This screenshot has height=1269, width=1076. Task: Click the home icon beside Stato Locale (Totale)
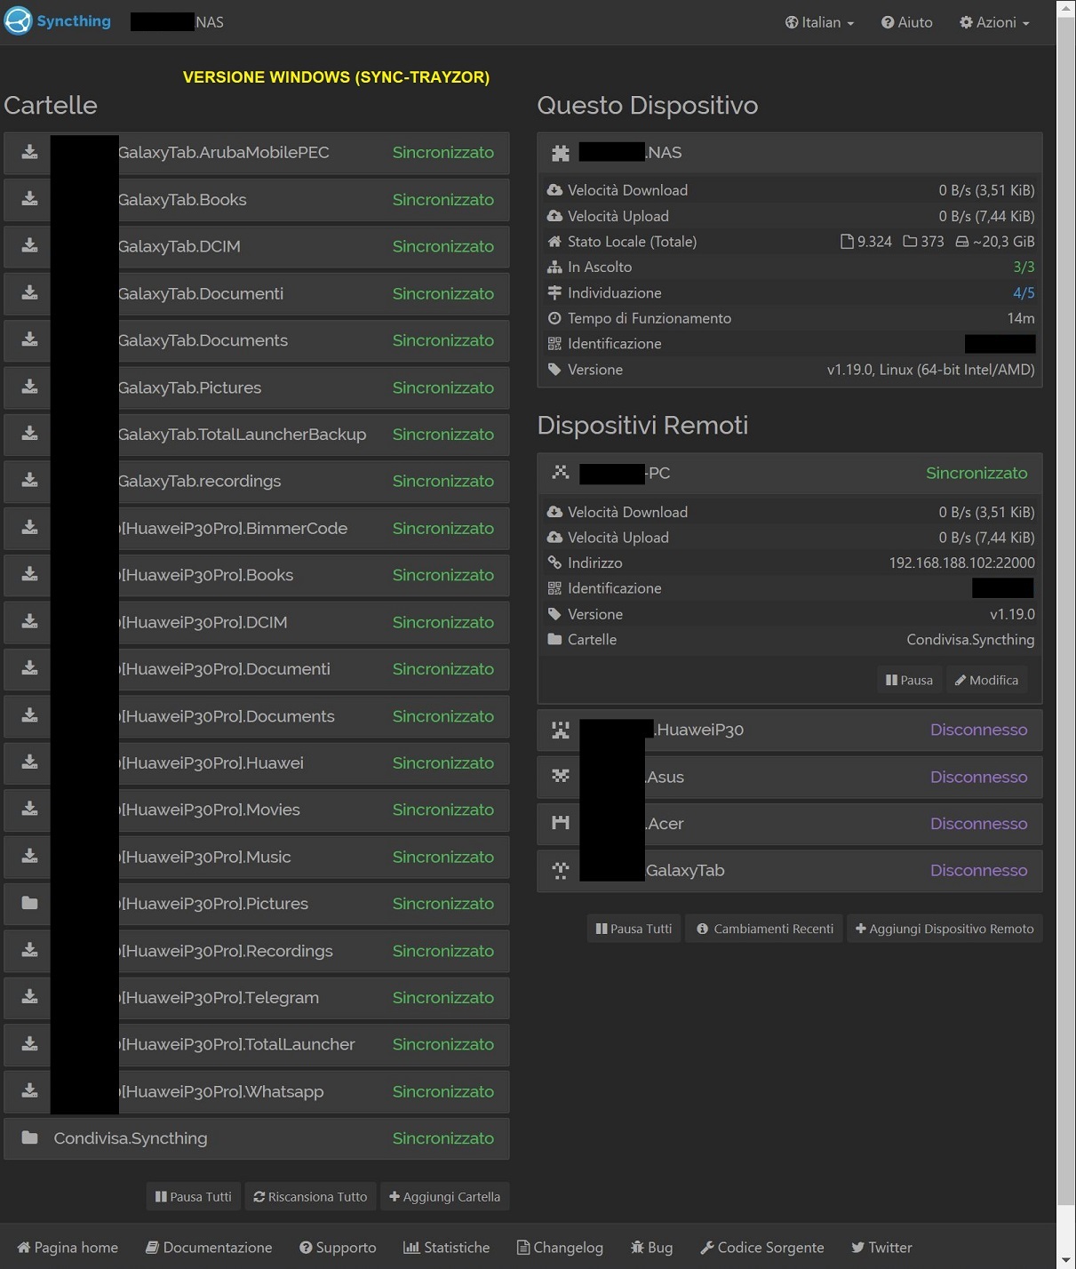554,242
